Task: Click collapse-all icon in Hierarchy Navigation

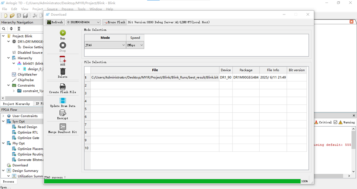Action: 19,29
